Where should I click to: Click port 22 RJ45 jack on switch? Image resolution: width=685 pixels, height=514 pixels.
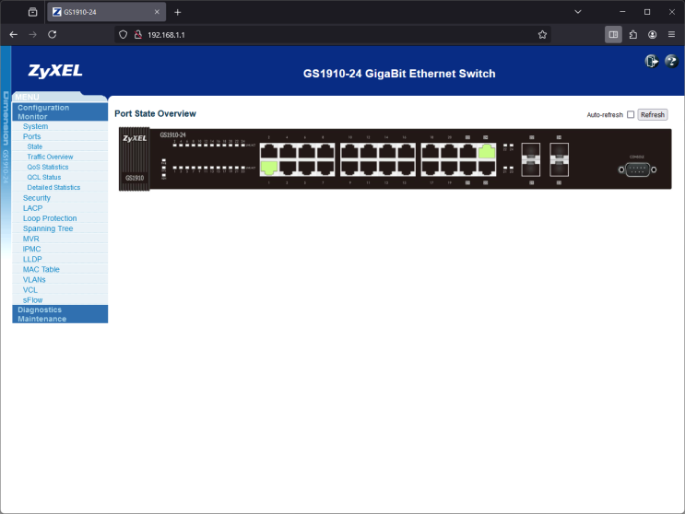467,151
